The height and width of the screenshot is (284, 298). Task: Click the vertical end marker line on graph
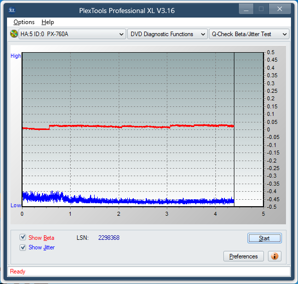[234, 129]
